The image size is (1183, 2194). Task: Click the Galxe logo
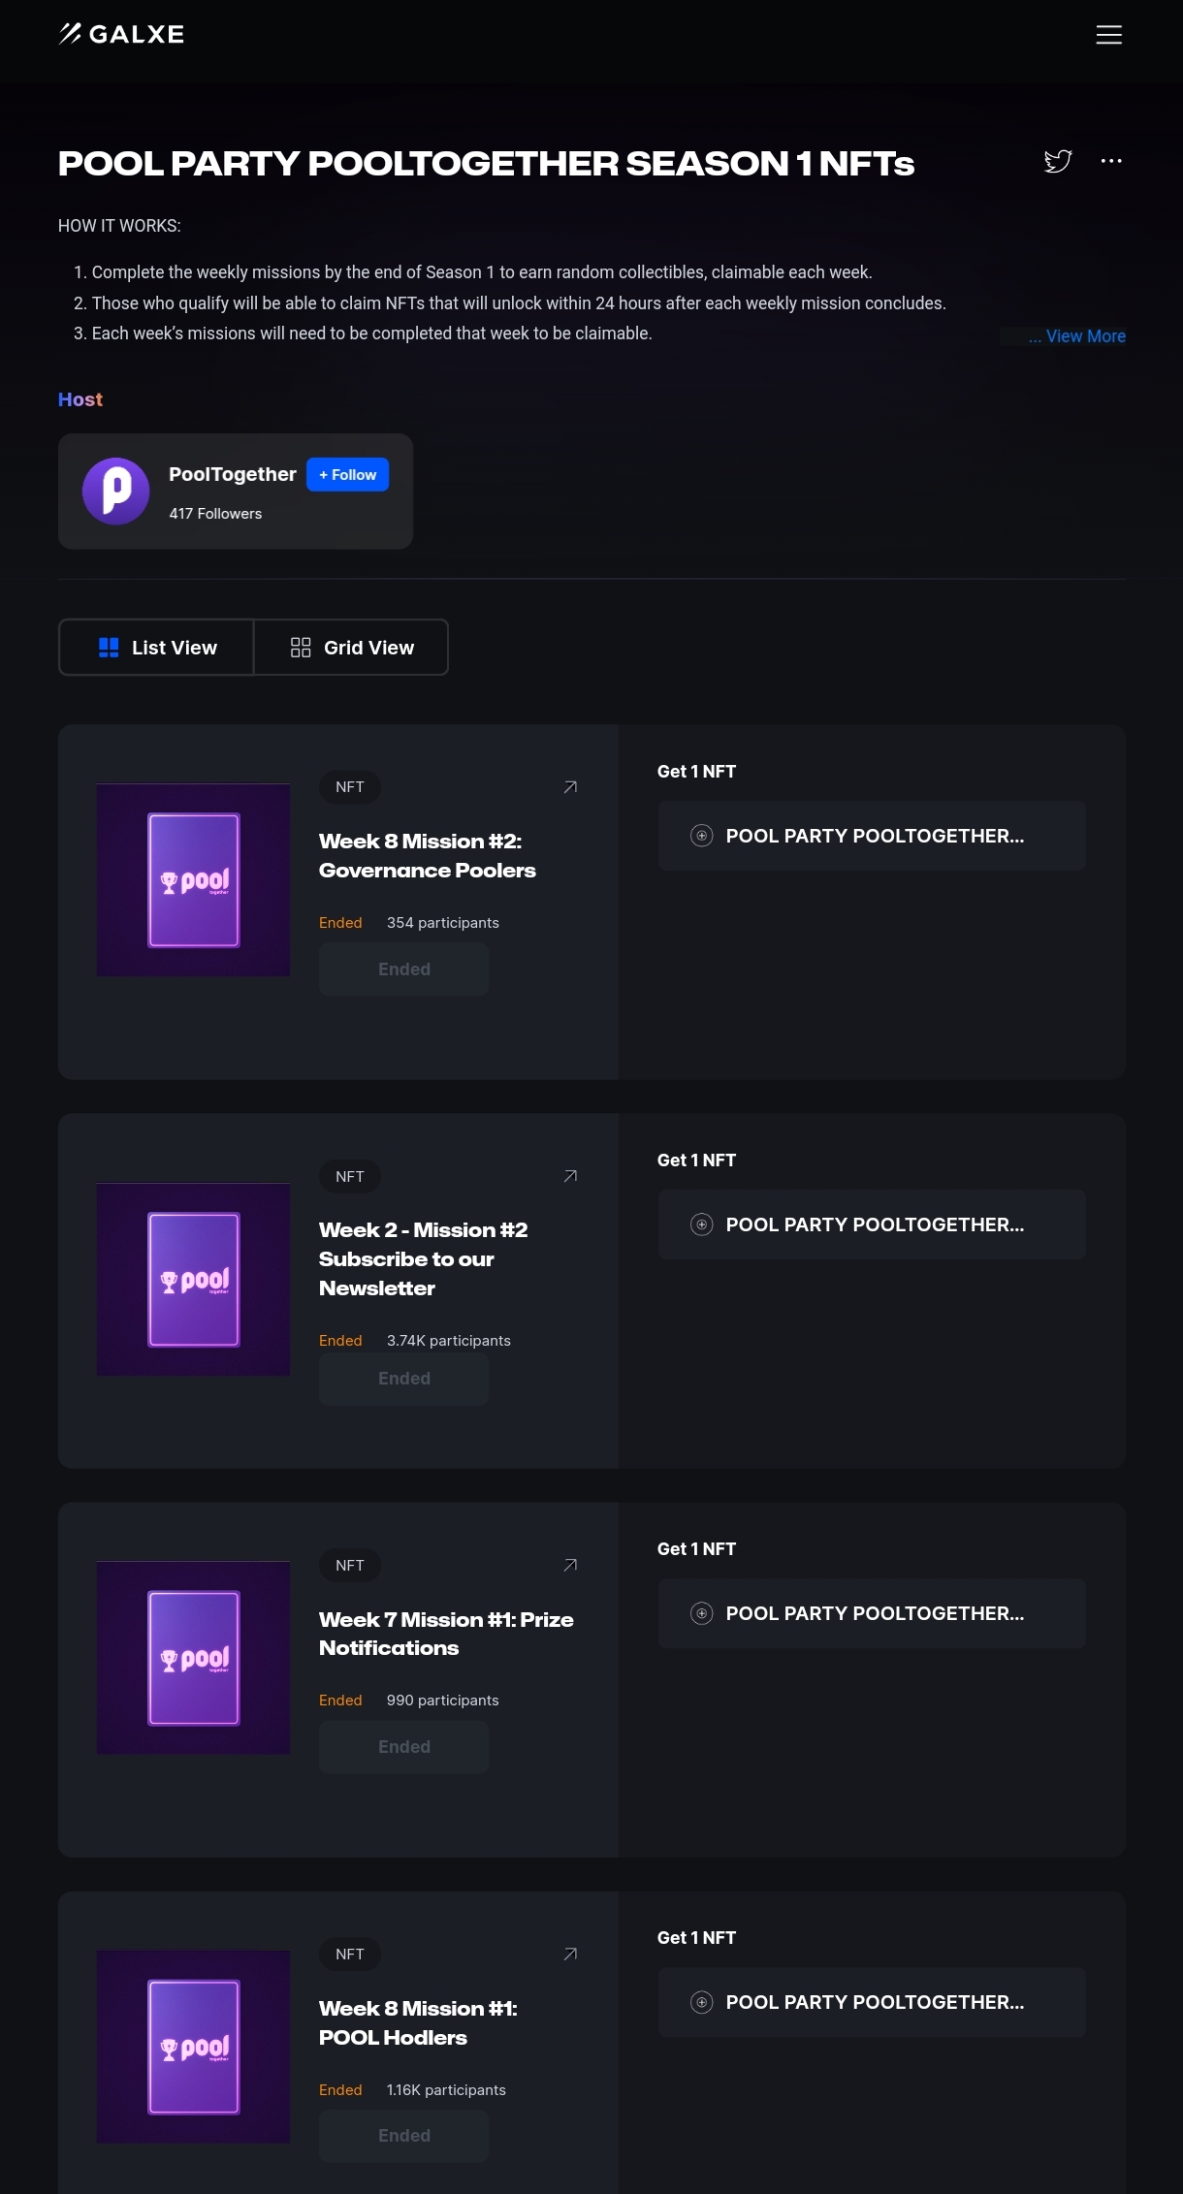click(121, 34)
